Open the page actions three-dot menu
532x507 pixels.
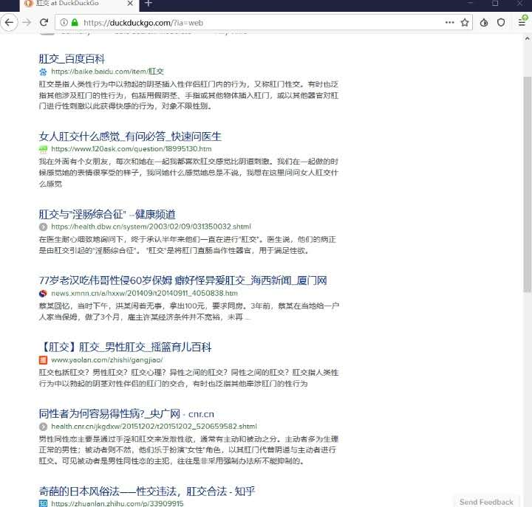point(449,22)
